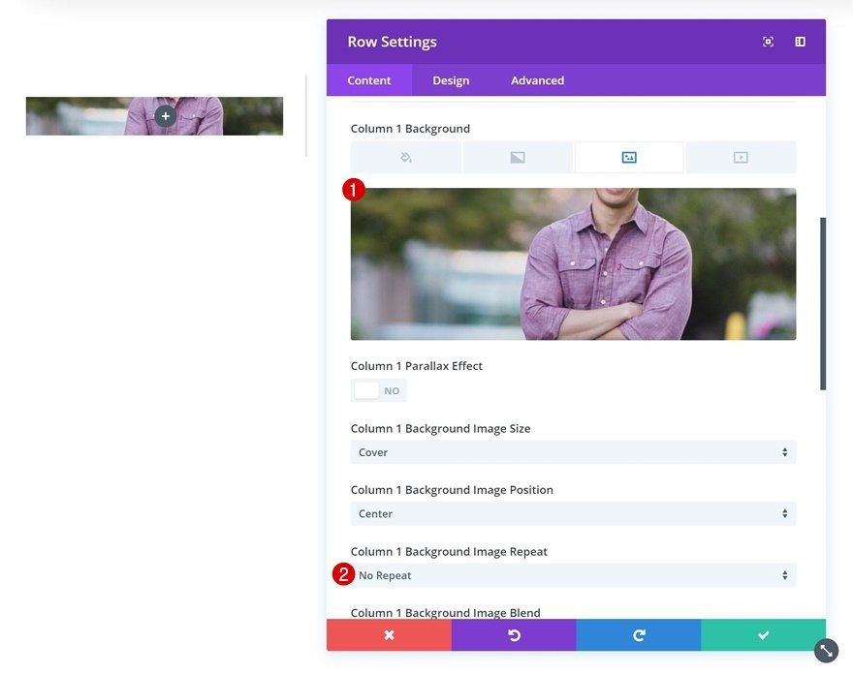Open the wrench tool in the bottom corner

(825, 650)
